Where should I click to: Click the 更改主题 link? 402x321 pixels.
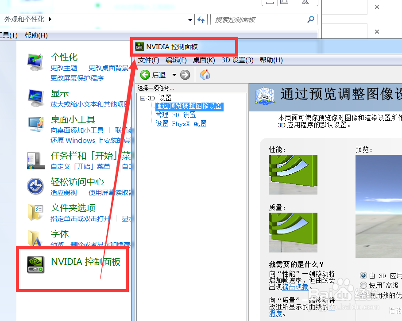click(x=64, y=68)
